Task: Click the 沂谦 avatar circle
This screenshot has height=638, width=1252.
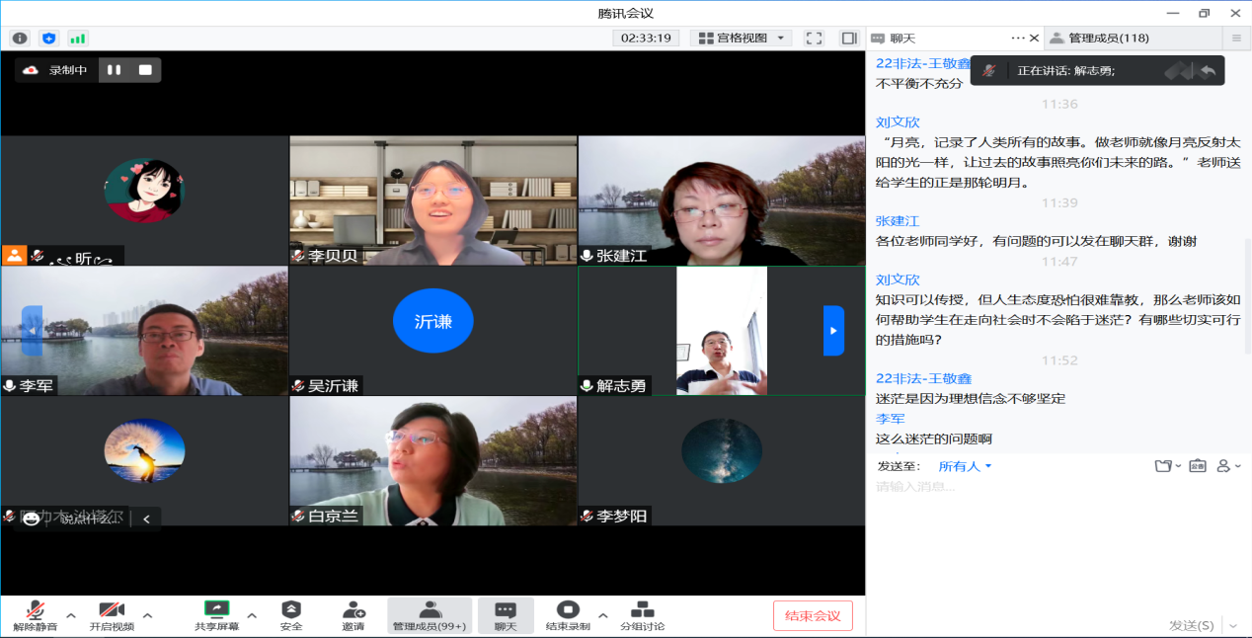Action: tap(432, 321)
